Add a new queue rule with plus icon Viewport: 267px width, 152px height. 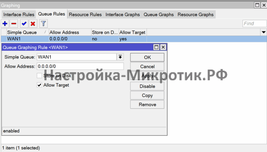(x=5, y=24)
